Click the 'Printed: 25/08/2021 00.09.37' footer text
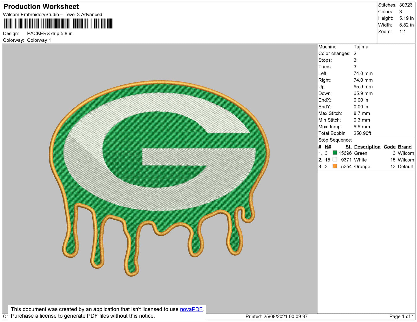 pos(276,317)
